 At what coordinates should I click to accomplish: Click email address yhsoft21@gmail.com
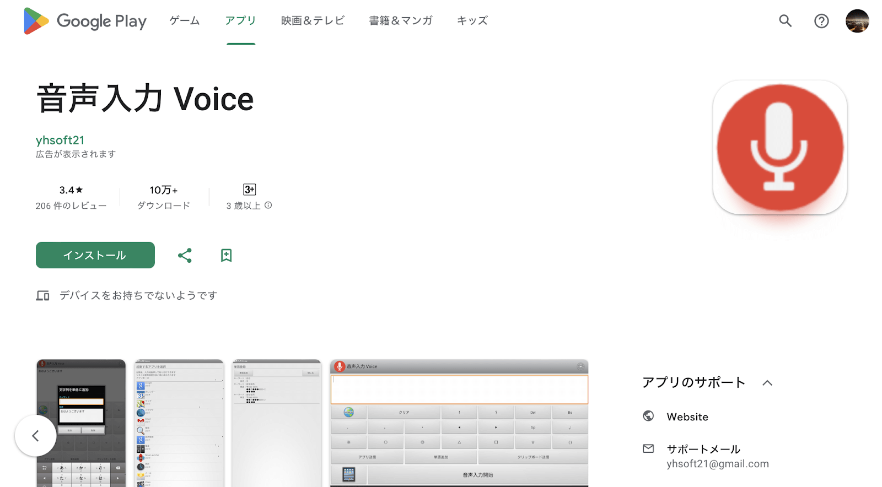(x=718, y=464)
